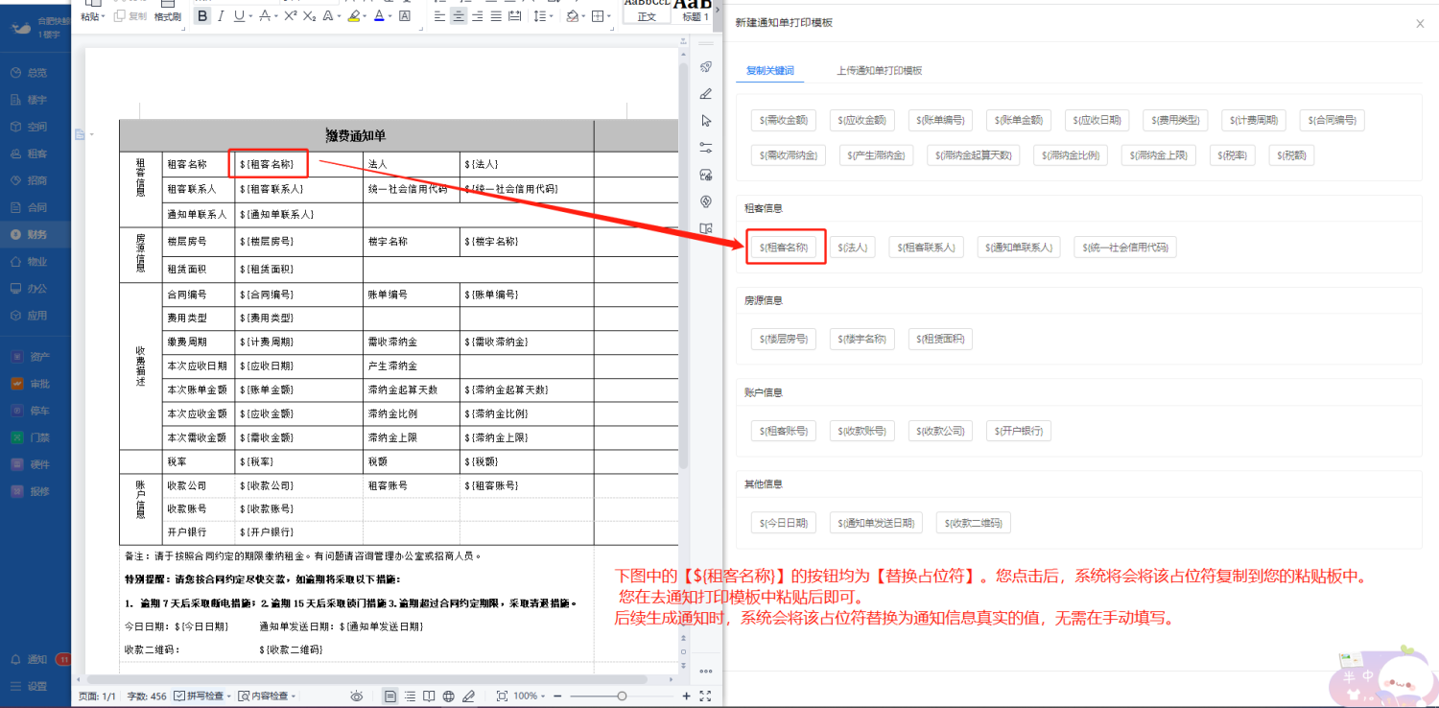
Task: Click the justify text alignment icon
Action: point(497,16)
